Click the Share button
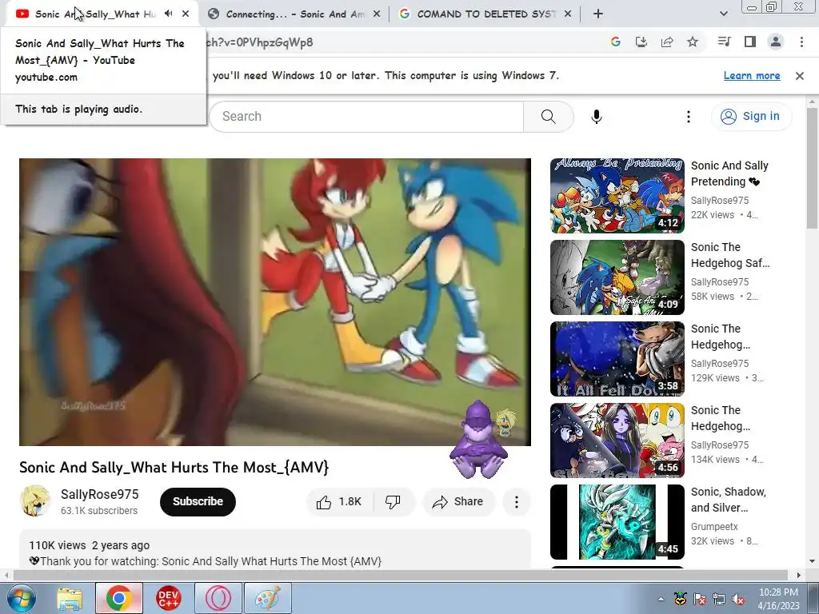Image resolution: width=819 pixels, height=614 pixels. (458, 502)
